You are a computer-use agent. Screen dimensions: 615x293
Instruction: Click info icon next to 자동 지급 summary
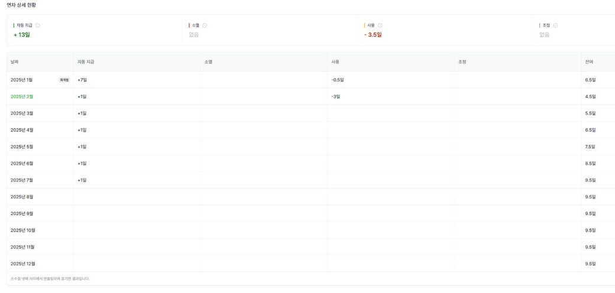click(38, 25)
